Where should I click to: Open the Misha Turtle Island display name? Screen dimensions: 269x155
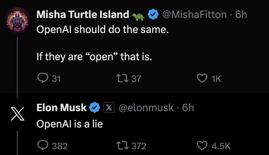tap(82, 15)
